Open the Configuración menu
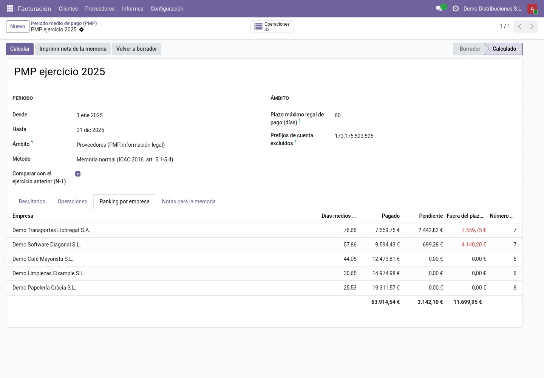 pos(167,8)
